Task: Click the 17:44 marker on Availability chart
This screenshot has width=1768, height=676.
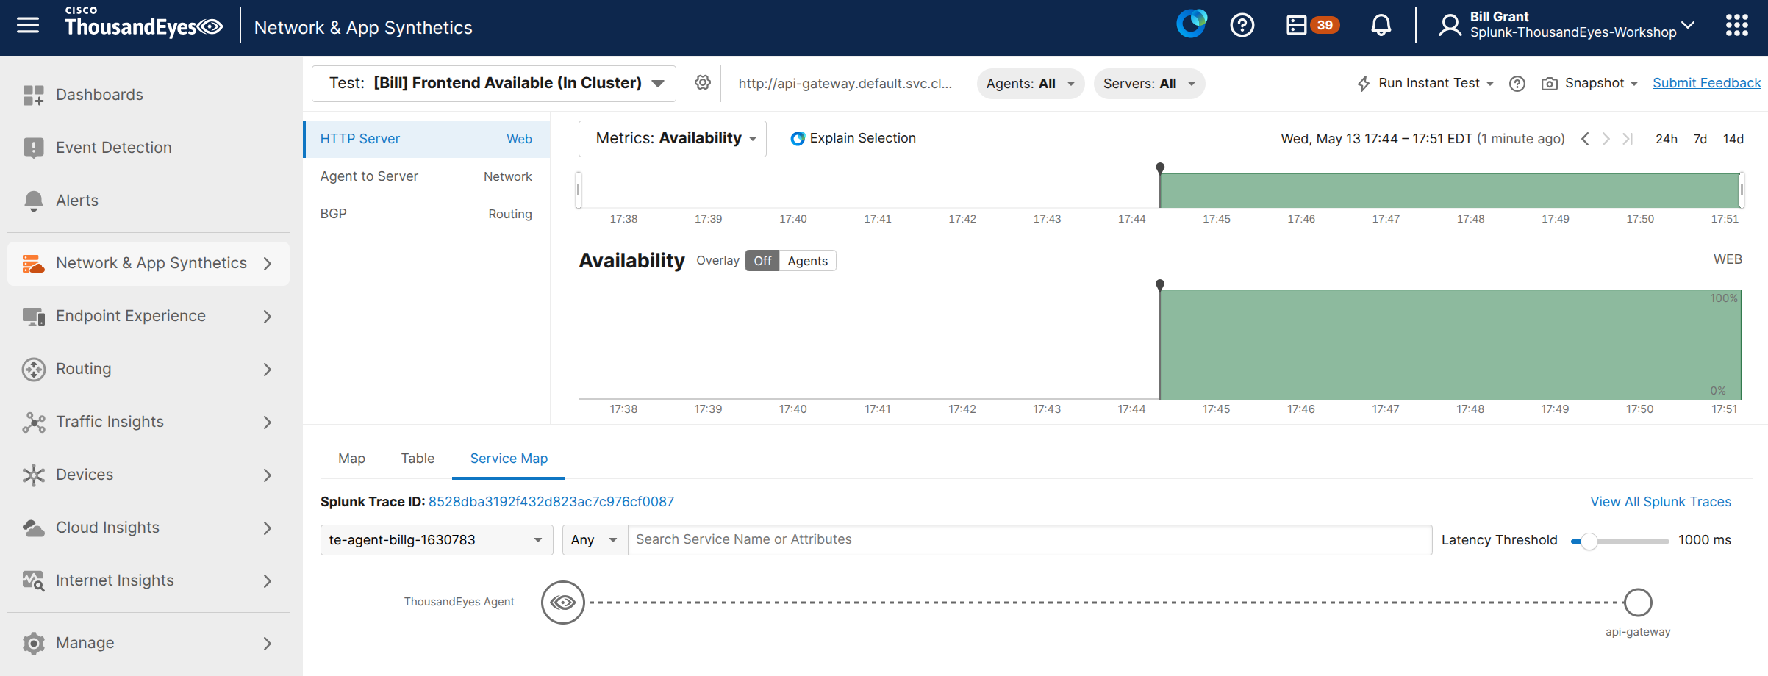Action: pos(1160,284)
